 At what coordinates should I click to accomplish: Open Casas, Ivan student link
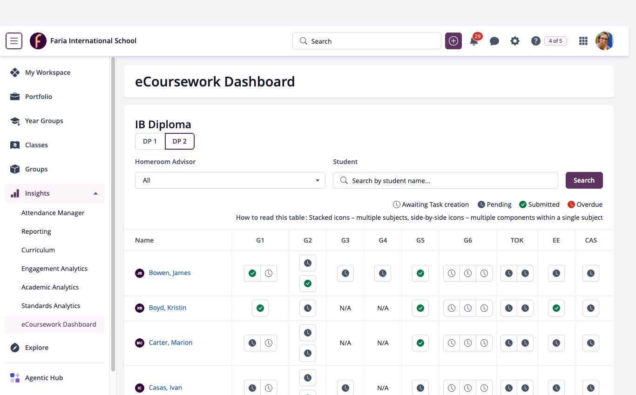tap(165, 388)
